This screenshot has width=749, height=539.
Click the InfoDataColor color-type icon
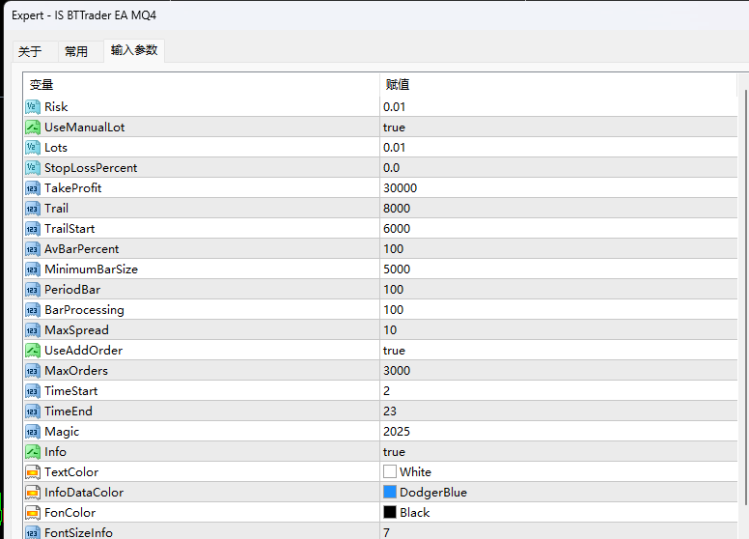tap(32, 493)
